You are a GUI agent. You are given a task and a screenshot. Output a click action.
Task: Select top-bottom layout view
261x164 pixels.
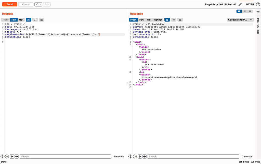point(244,11)
